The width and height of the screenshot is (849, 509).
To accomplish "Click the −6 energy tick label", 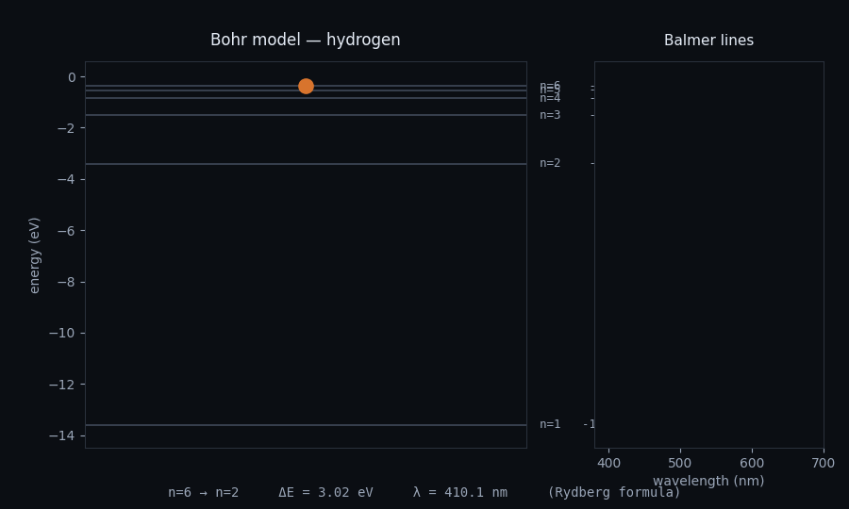I will pyautogui.click(x=67, y=230).
